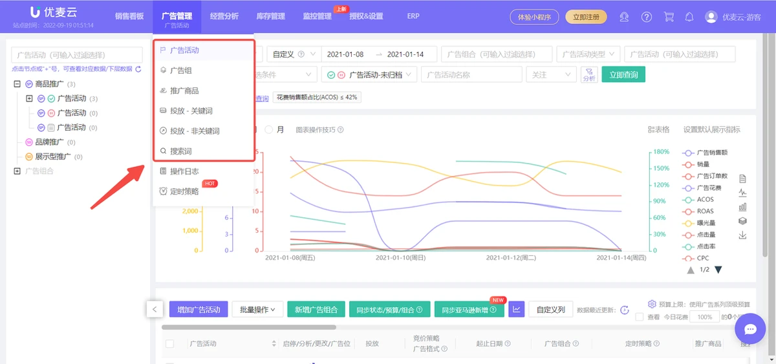Click the purple trend chart icon button
Viewport: 776px width, 364px height.
point(516,310)
